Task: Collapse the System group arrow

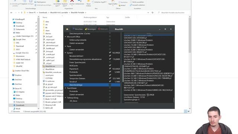Action: click(65, 53)
